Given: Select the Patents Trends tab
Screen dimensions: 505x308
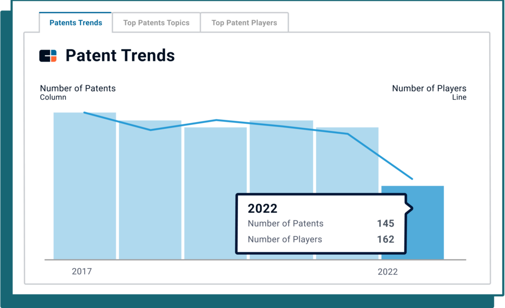Looking at the screenshot, I should (x=76, y=23).
